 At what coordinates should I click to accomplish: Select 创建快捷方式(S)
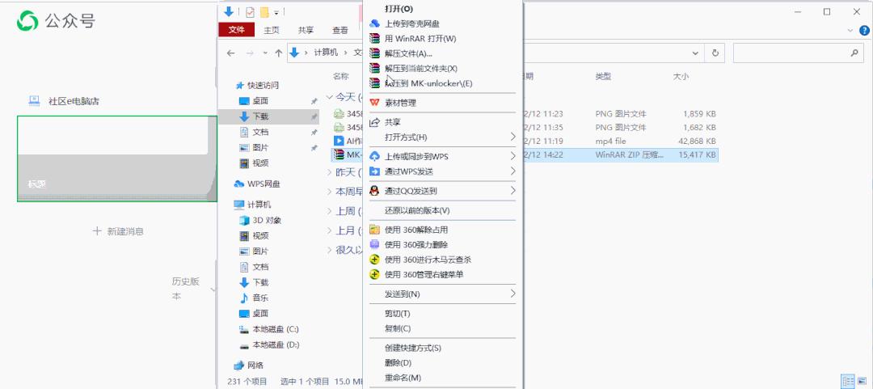tap(412, 349)
